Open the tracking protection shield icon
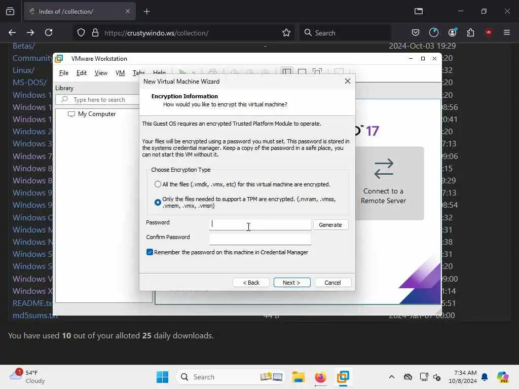Image resolution: width=519 pixels, height=389 pixels. (81, 33)
